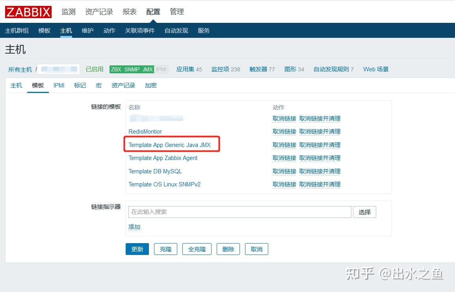Click the 添加 link under 链接指示器
The width and height of the screenshot is (455, 292).
coord(134,227)
